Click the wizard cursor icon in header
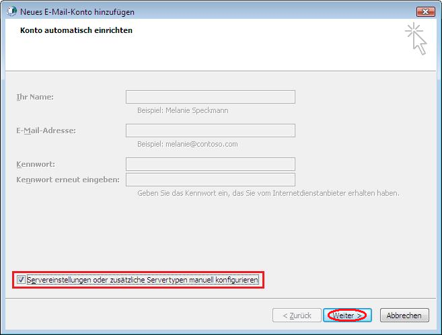 [x=416, y=38]
